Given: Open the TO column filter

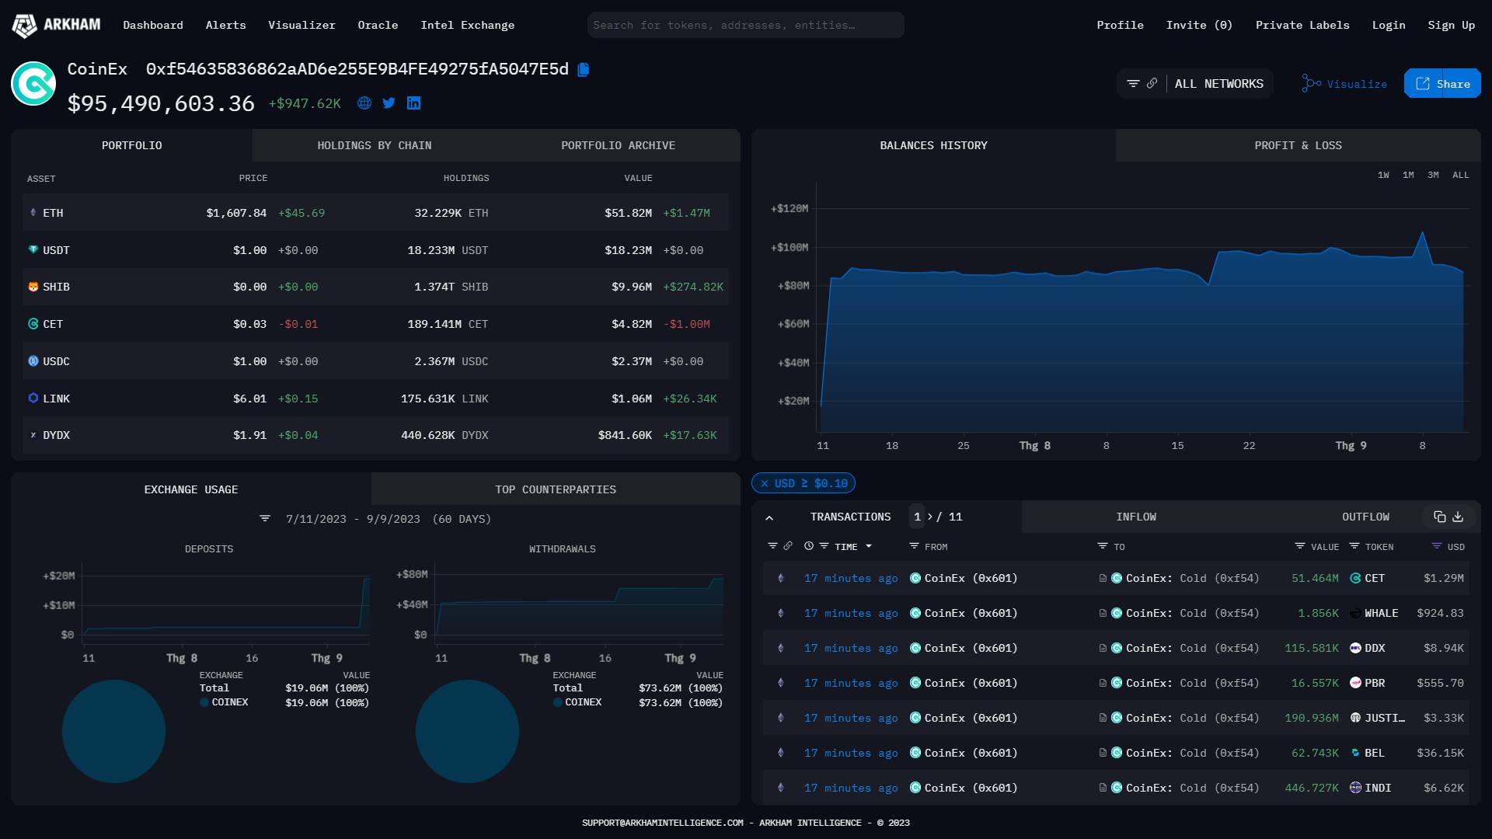Looking at the screenshot, I should (x=1103, y=547).
